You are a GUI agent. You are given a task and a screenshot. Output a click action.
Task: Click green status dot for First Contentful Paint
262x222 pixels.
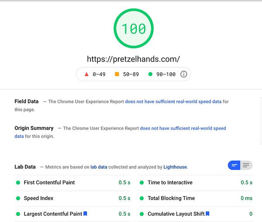18,183
